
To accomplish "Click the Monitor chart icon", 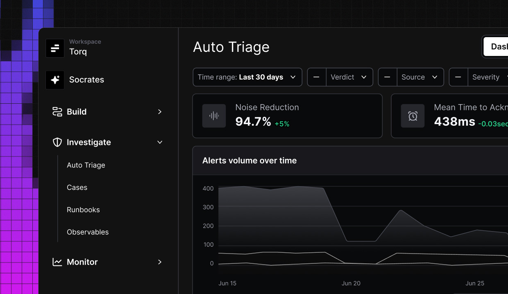I will coord(57,262).
